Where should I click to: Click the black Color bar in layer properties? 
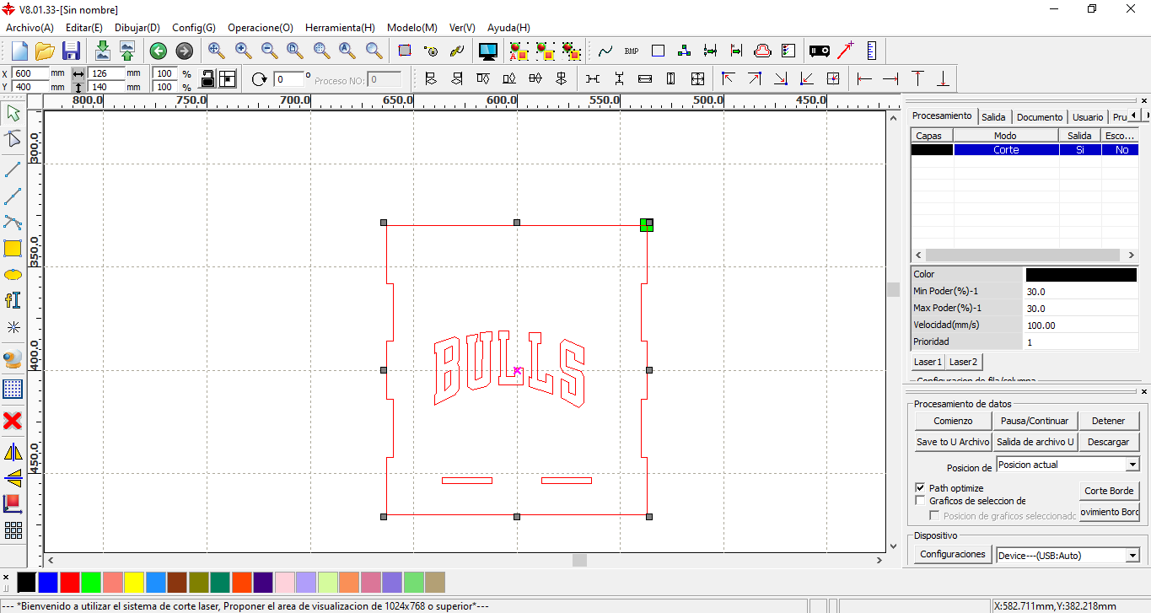click(x=1081, y=274)
